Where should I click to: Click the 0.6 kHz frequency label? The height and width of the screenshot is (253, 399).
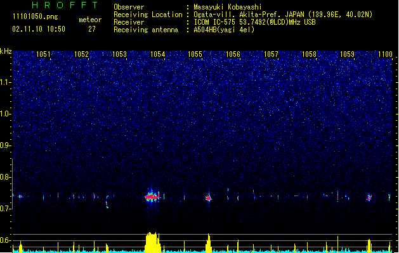click(x=5, y=240)
